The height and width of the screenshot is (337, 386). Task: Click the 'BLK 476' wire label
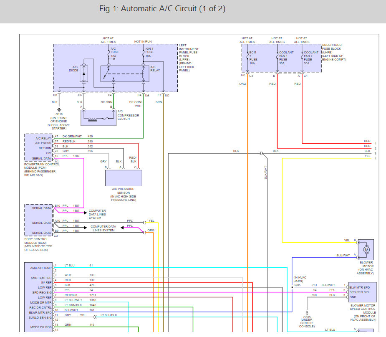[80, 285]
